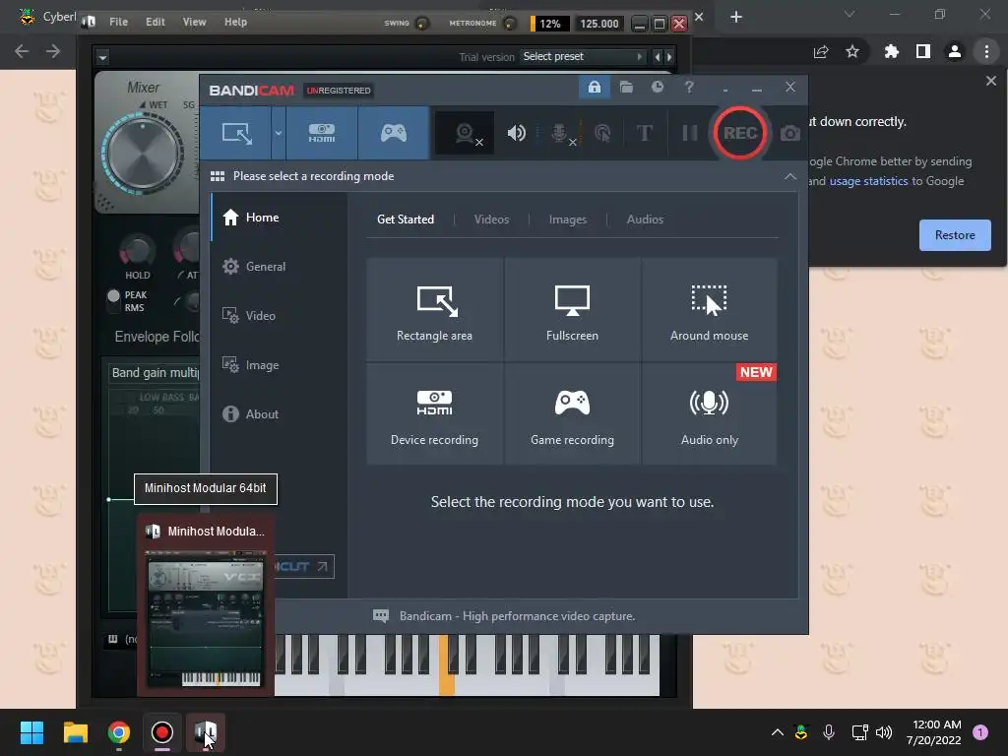Adjust the HOLD knob in plugin
The width and height of the screenshot is (1008, 756).
tap(137, 251)
